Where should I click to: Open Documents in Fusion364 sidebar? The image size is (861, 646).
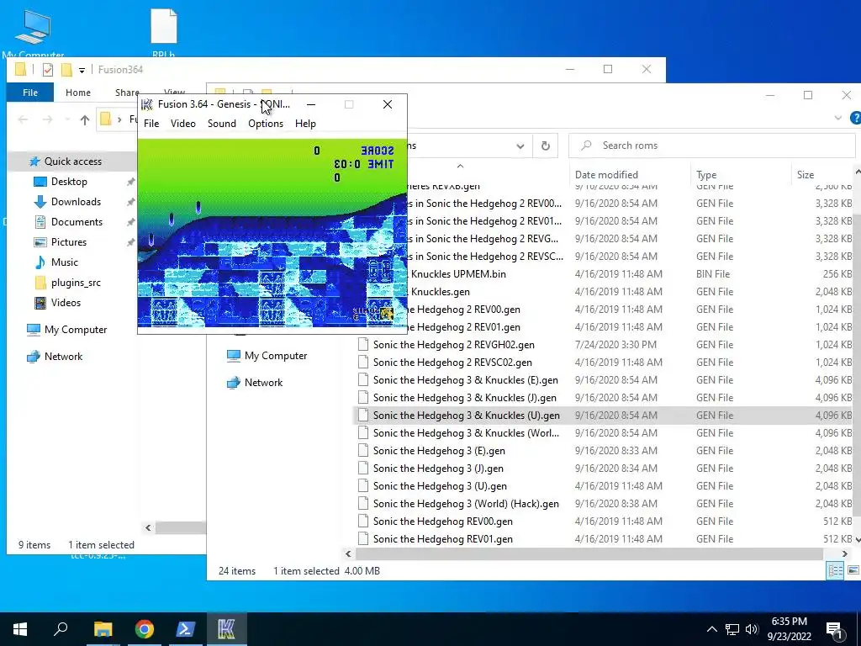pos(77,222)
